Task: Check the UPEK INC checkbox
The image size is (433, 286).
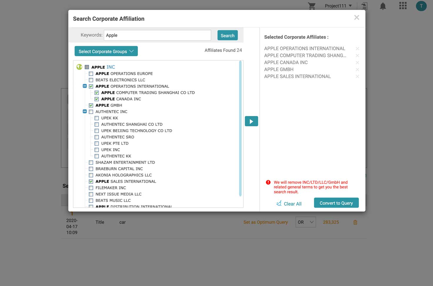Action: [96, 150]
